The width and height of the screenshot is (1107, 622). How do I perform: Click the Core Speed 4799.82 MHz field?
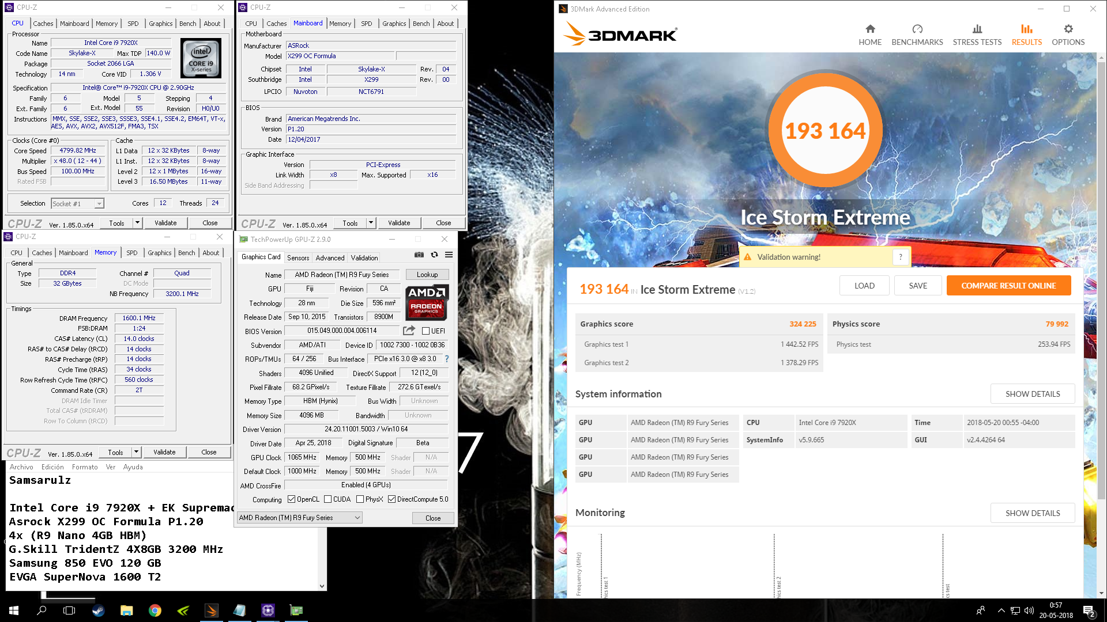pyautogui.click(x=78, y=151)
